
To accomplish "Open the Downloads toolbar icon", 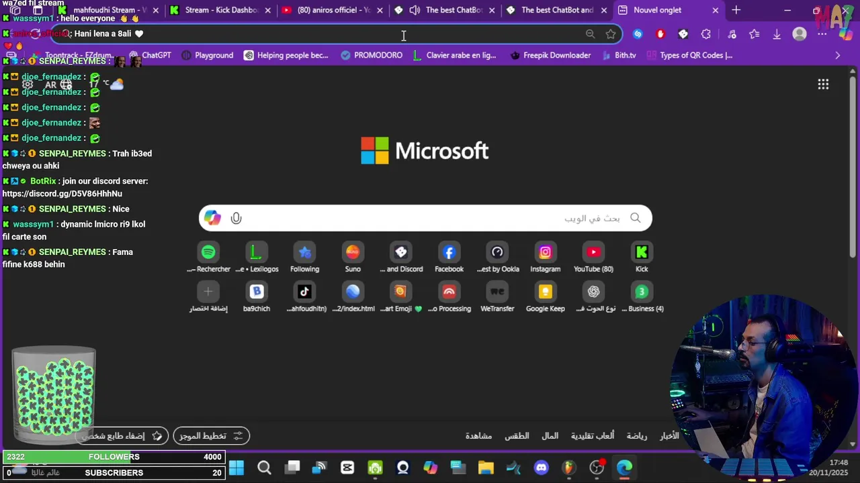I will [777, 34].
